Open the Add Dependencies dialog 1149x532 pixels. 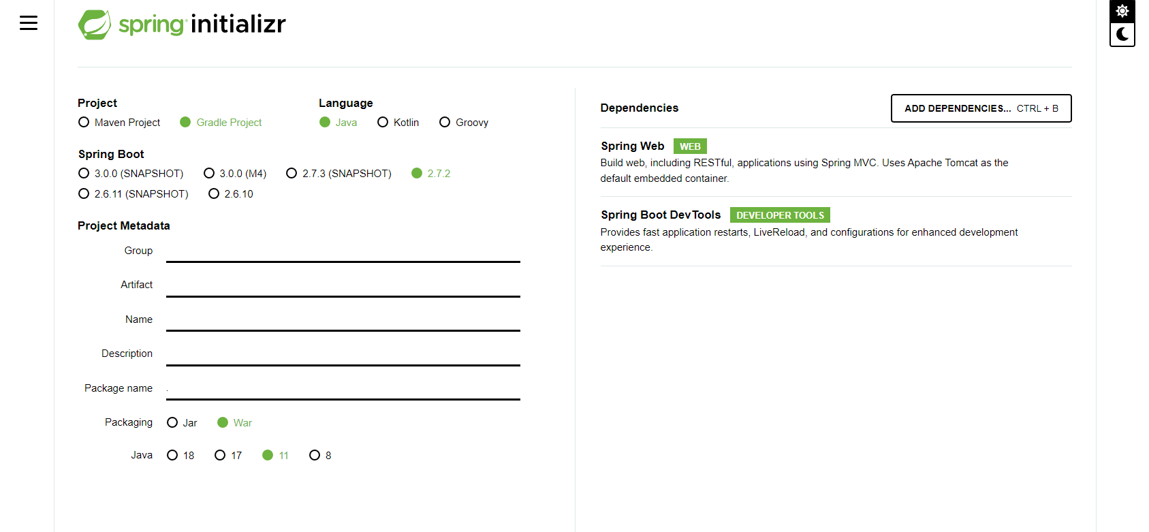pyautogui.click(x=981, y=108)
